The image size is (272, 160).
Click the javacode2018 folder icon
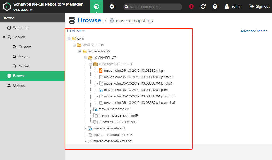[x=79, y=45]
